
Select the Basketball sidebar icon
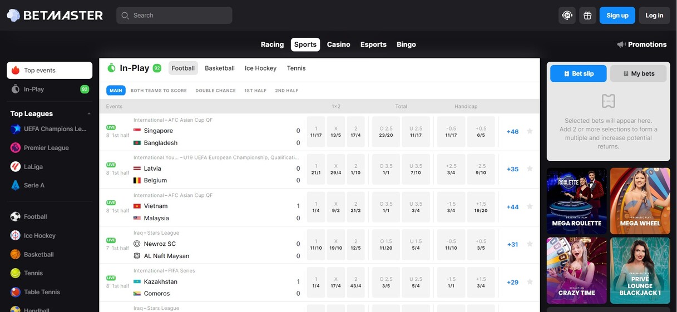point(15,255)
